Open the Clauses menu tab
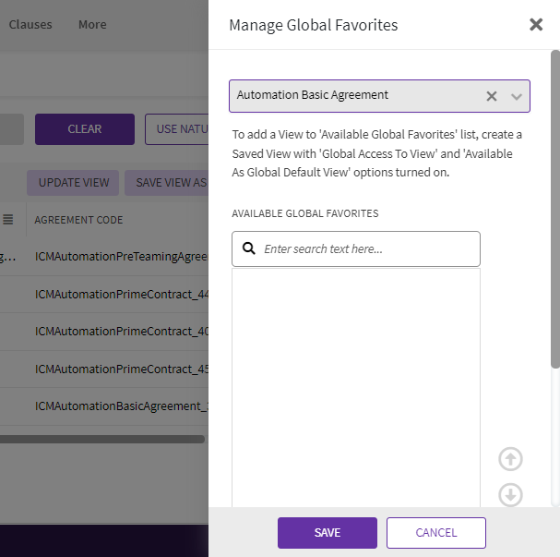This screenshot has height=557, width=560. [30, 25]
